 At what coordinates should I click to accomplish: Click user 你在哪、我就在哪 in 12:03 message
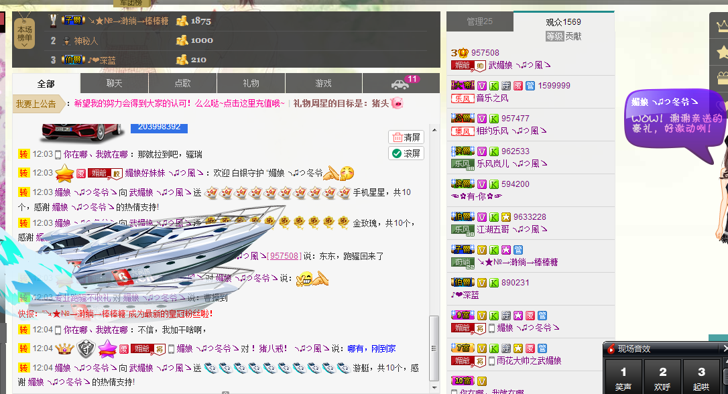tap(95, 155)
